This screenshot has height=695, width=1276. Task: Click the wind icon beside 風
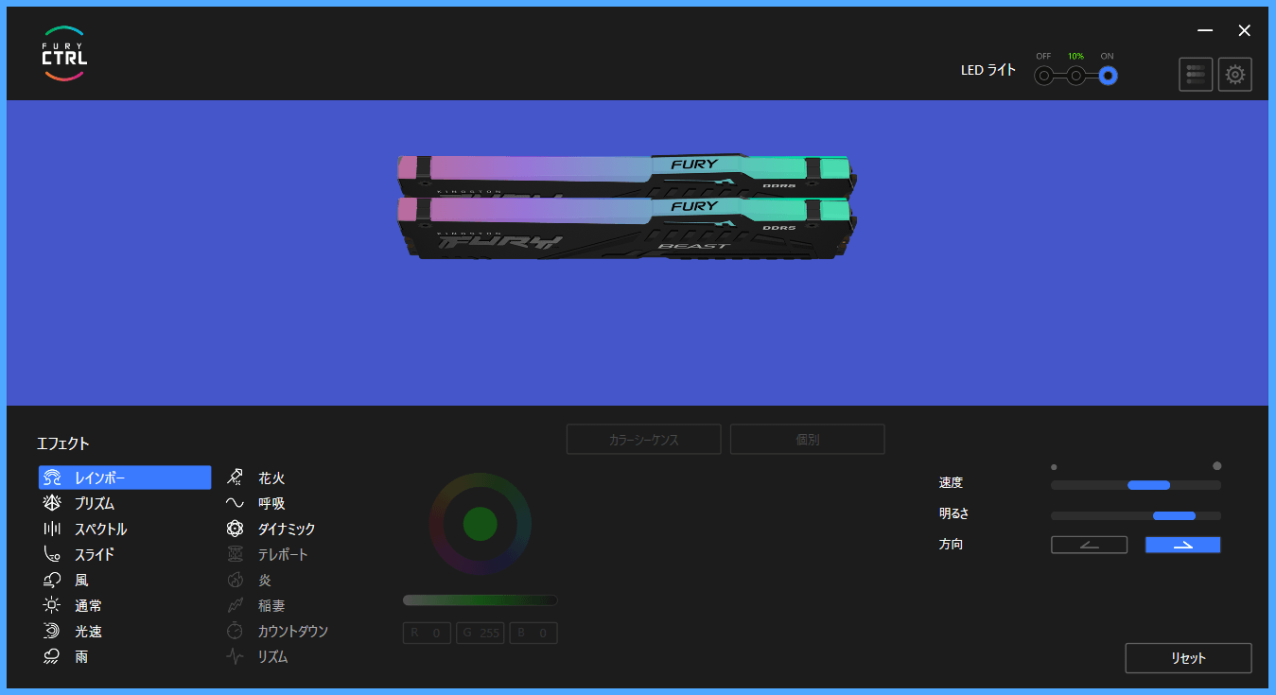pos(53,581)
